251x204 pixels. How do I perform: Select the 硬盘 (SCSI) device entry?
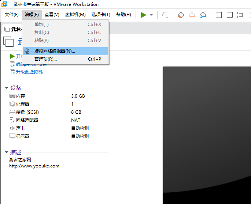coord(27,112)
